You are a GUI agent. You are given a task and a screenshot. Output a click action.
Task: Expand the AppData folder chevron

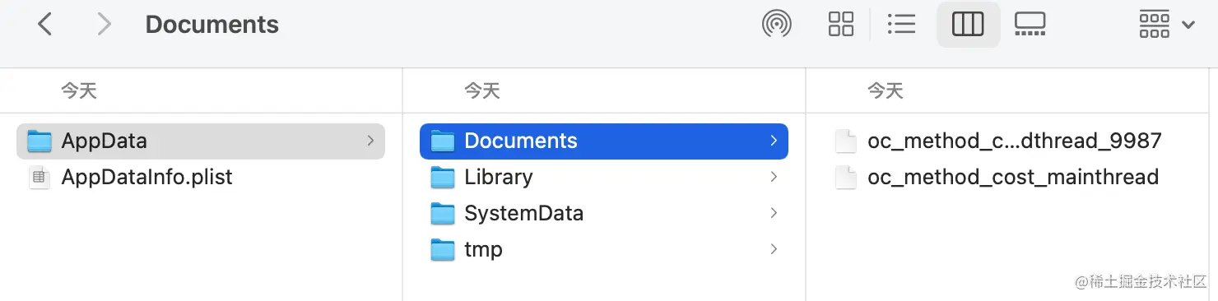pos(370,141)
